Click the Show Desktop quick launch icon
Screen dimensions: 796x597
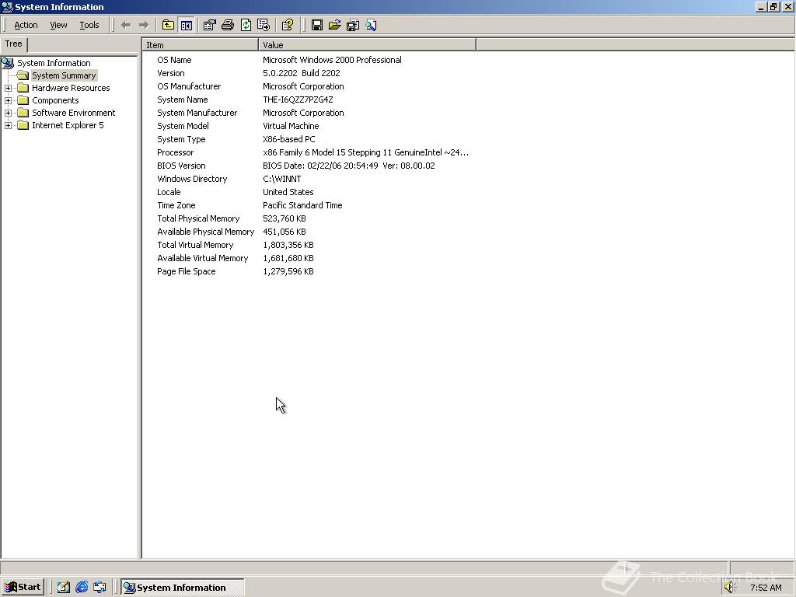tap(64, 588)
